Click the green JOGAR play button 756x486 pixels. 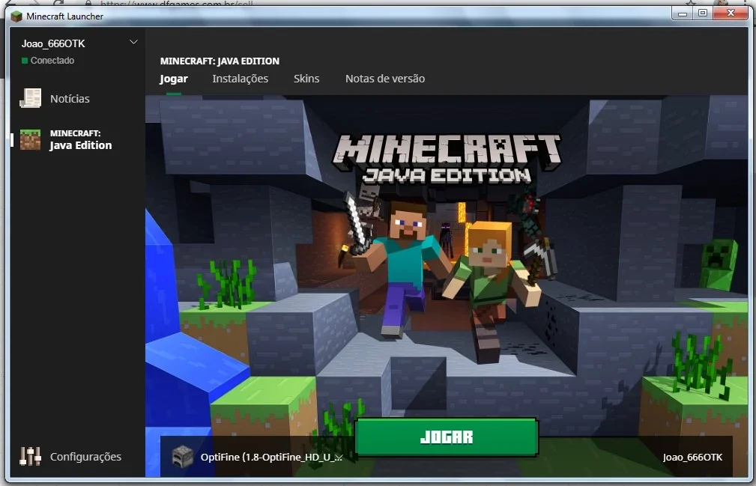[446, 437]
